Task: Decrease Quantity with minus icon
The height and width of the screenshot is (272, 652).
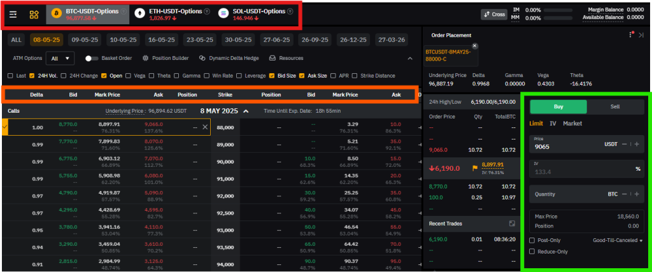Action: (x=624, y=194)
